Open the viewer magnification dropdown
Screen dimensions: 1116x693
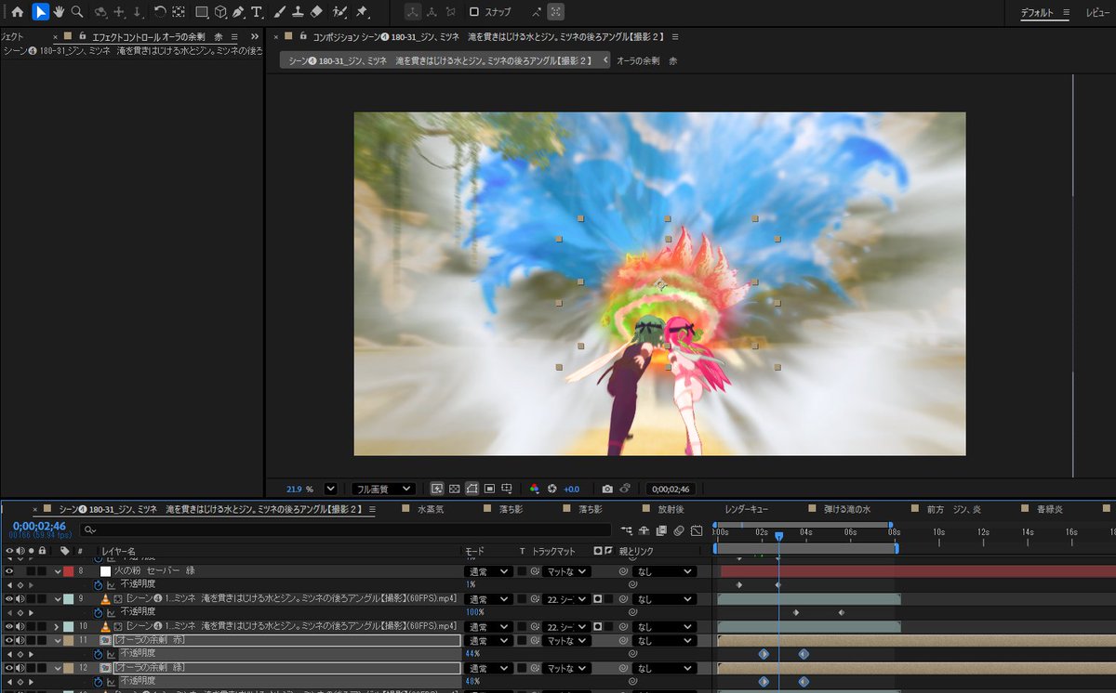pyautogui.click(x=330, y=489)
